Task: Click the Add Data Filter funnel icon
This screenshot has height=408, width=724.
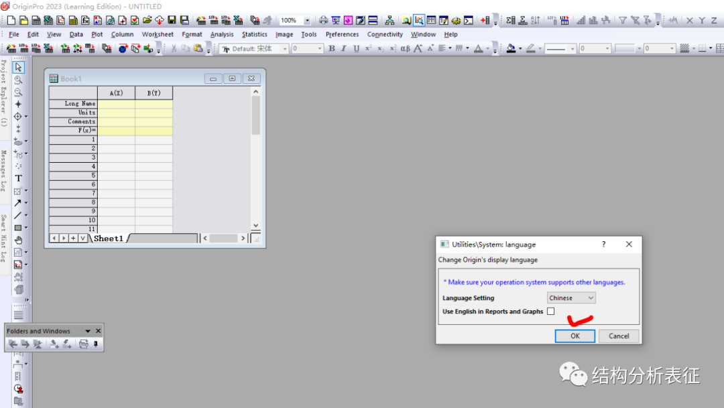Action: (x=622, y=20)
